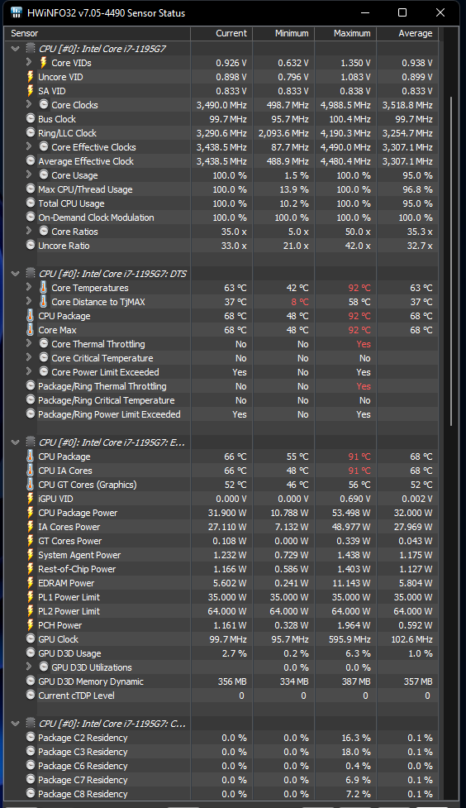This screenshot has width=466, height=808.
Task: Select the EDRAM Power row
Action: point(221,583)
